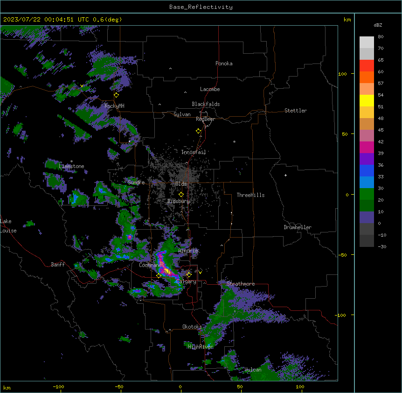Select the yellow diamond marker above Didsbury
402x393 pixels.
[x=181, y=195]
